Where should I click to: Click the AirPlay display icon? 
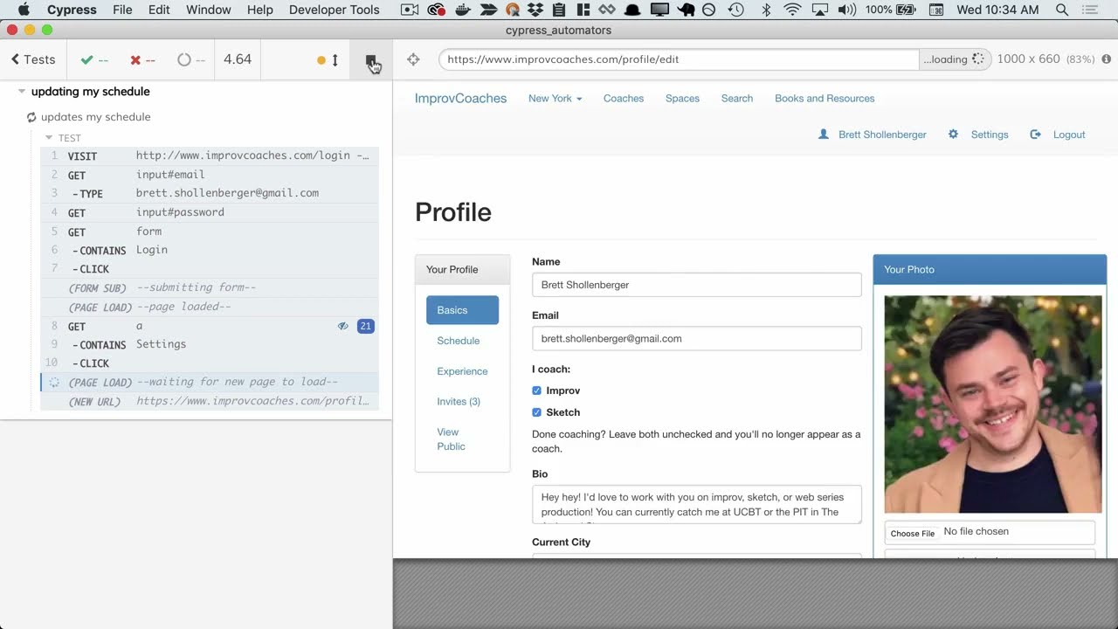(819, 10)
